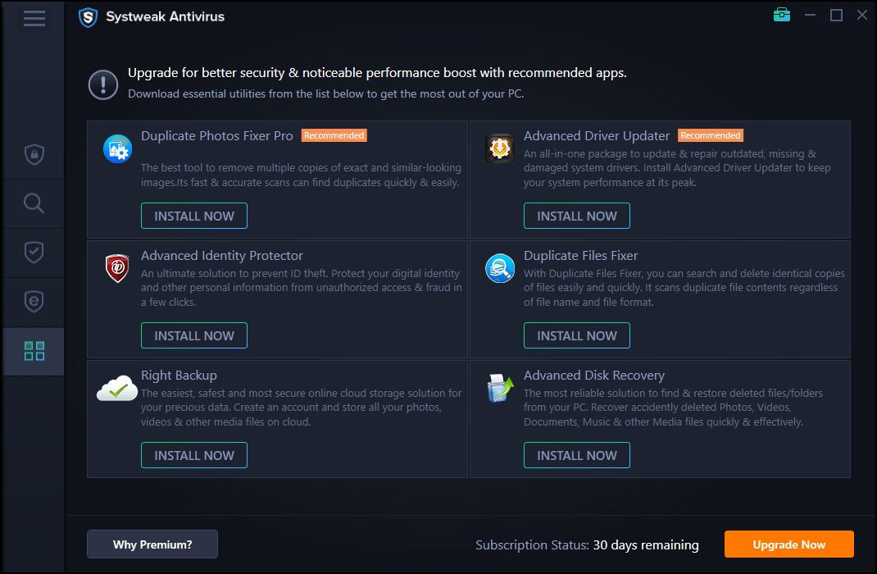
Task: Click the Advanced Driver Updater icon
Action: [499, 148]
